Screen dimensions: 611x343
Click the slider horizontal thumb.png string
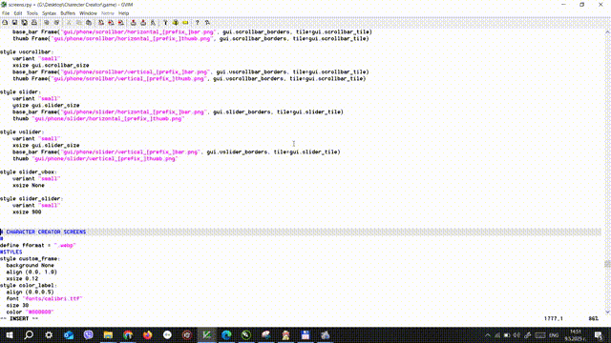pos(108,118)
